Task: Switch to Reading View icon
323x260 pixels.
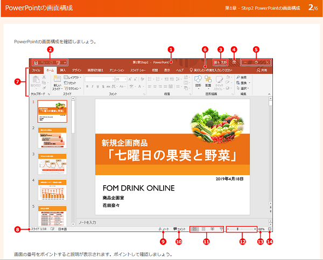Action: point(213,229)
